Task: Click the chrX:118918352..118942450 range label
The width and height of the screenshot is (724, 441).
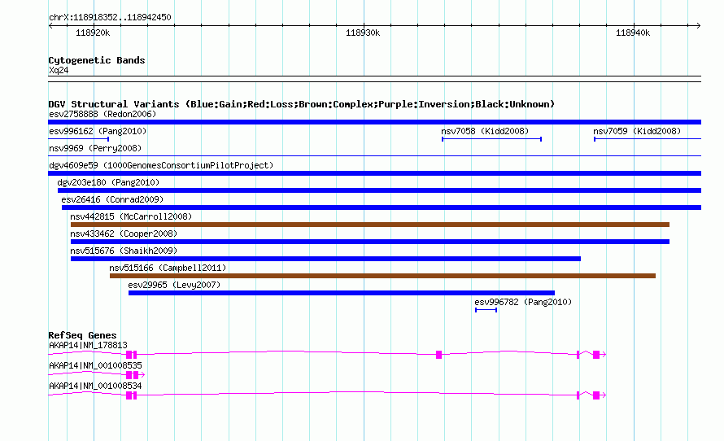Action: pos(110,17)
